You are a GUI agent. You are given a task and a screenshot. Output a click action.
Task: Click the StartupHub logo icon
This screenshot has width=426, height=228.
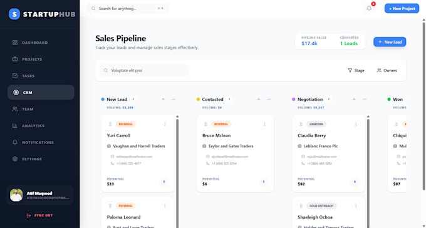point(14,14)
